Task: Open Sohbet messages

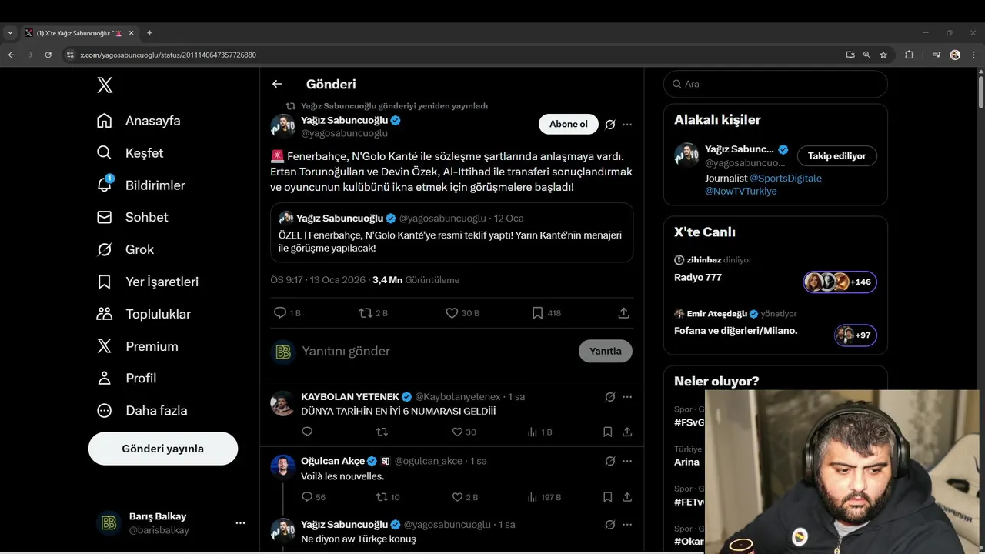Action: [133, 218]
